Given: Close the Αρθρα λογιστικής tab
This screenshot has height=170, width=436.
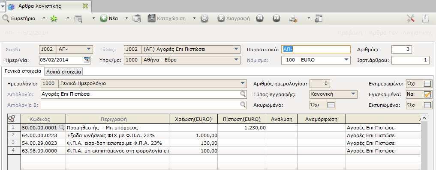Looking at the screenshot, I should [85, 6].
